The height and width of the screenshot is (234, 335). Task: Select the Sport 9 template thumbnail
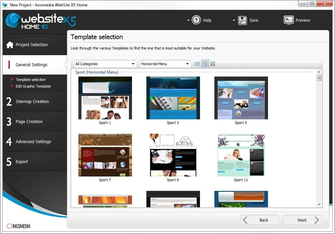pos(173,155)
